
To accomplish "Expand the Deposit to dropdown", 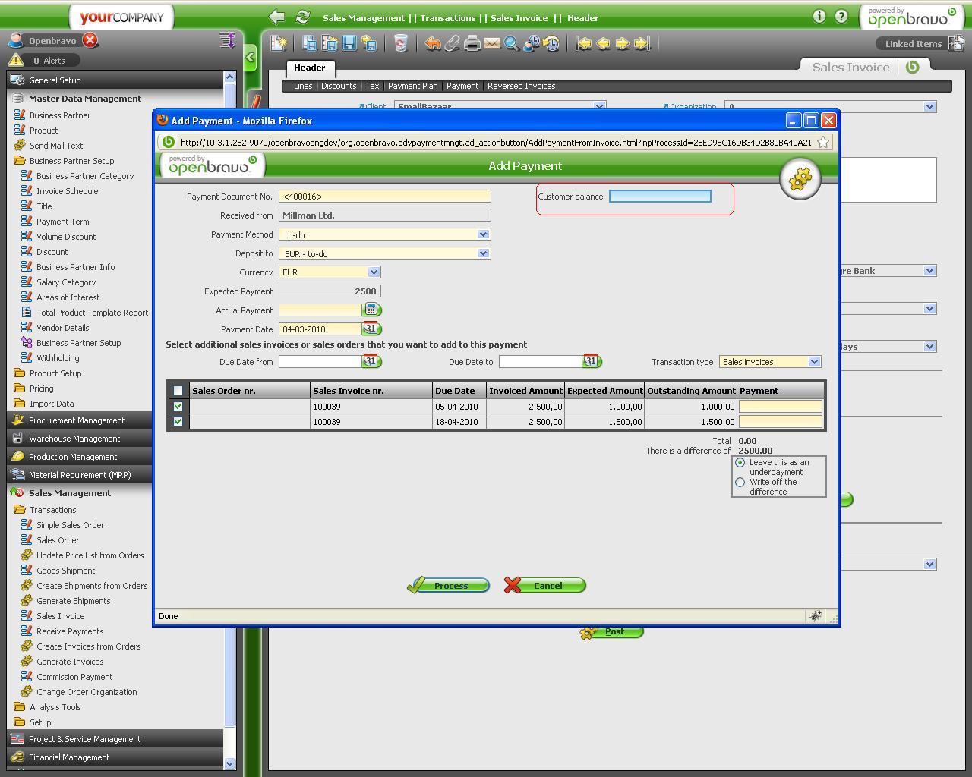I will coord(483,253).
